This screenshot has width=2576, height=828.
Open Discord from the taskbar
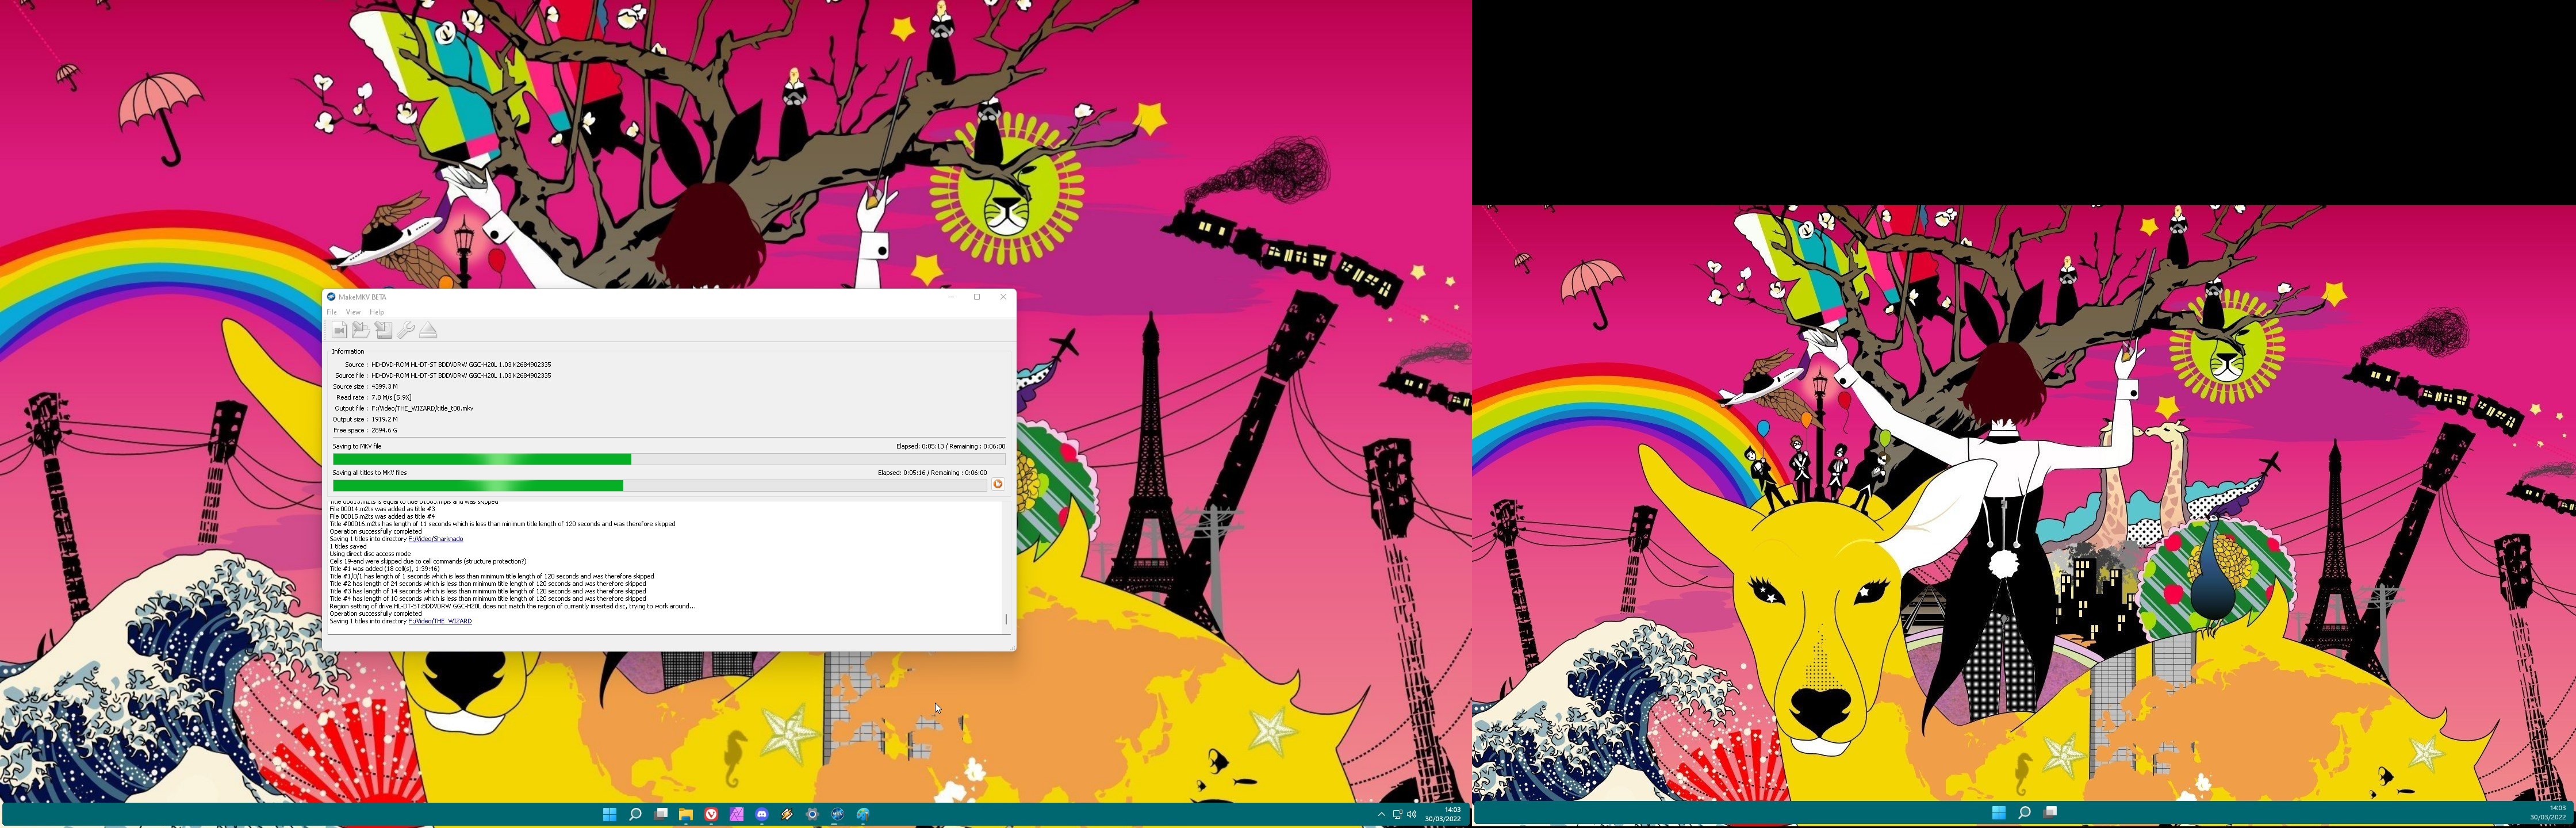pos(762,814)
